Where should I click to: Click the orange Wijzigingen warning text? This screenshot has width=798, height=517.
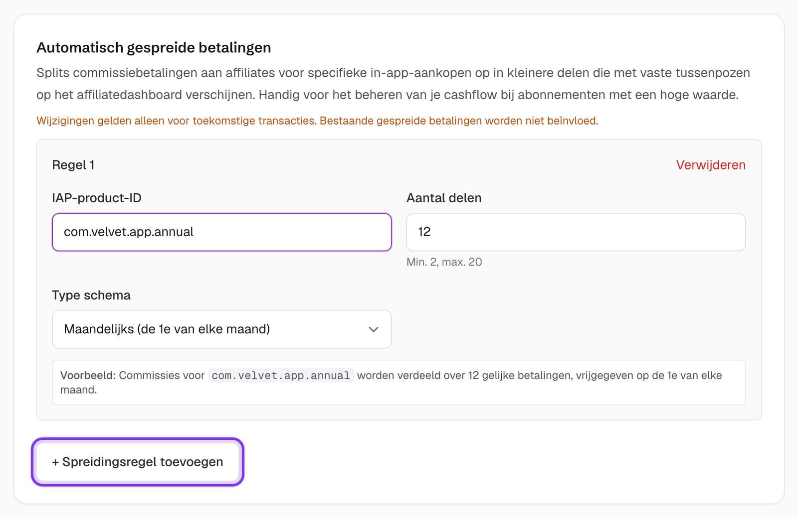pyautogui.click(x=317, y=121)
